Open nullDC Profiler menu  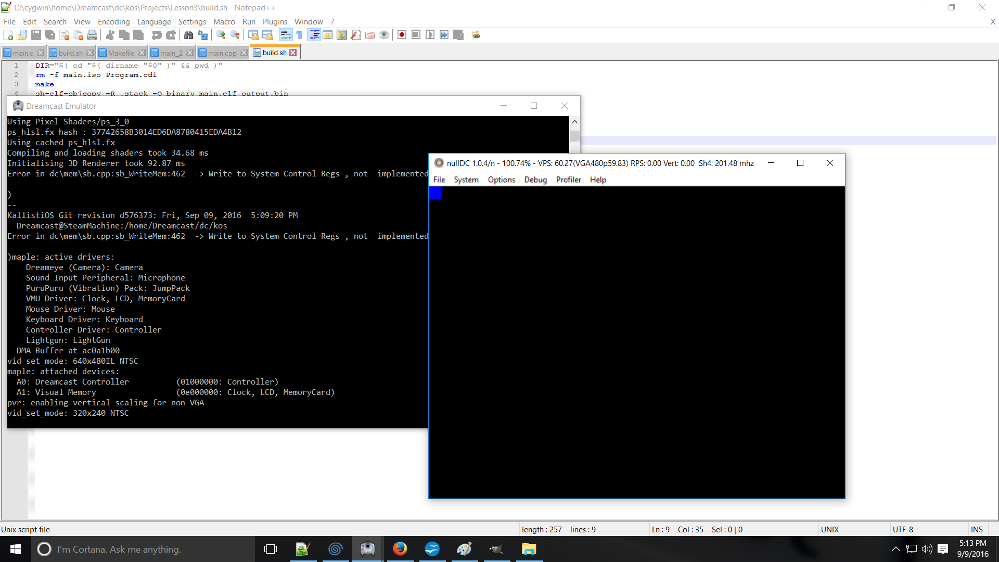568,180
